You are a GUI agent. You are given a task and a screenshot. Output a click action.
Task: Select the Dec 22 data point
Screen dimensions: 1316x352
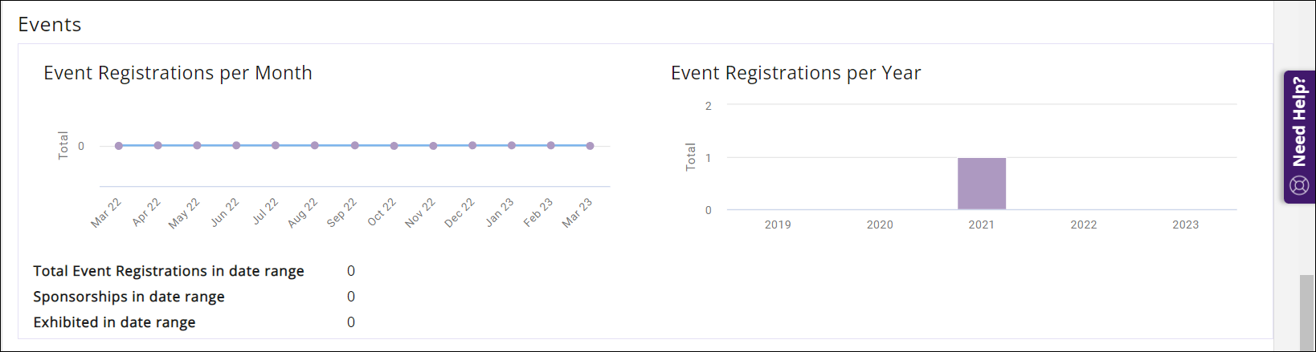(472, 145)
